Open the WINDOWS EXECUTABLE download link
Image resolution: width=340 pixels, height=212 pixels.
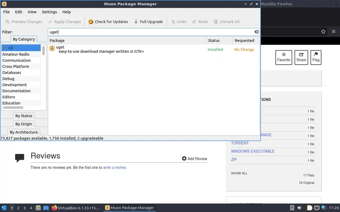click(253, 151)
